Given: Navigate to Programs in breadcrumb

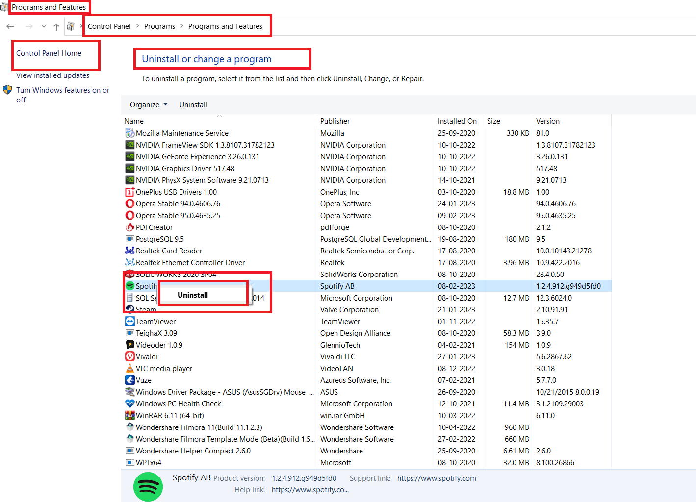Looking at the screenshot, I should [159, 26].
